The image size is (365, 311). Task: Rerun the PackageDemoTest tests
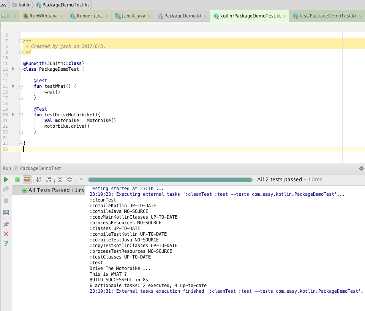(6, 179)
